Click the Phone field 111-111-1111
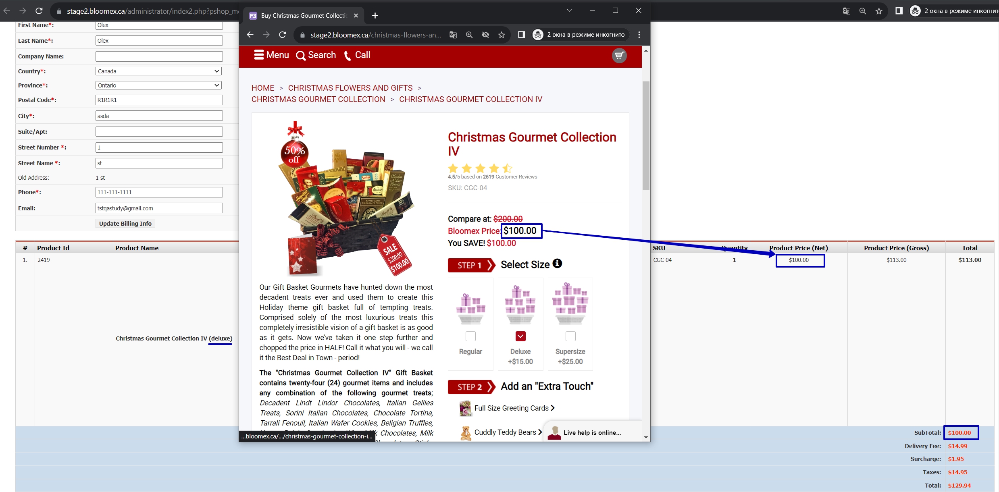The height and width of the screenshot is (492, 999). point(159,192)
